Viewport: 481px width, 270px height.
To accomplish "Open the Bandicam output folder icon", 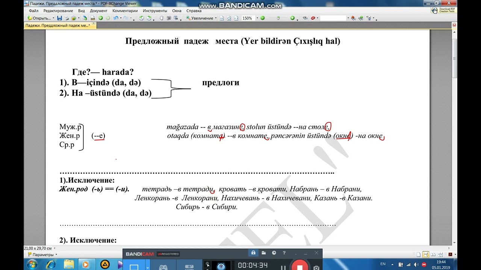I will pyautogui.click(x=264, y=253).
